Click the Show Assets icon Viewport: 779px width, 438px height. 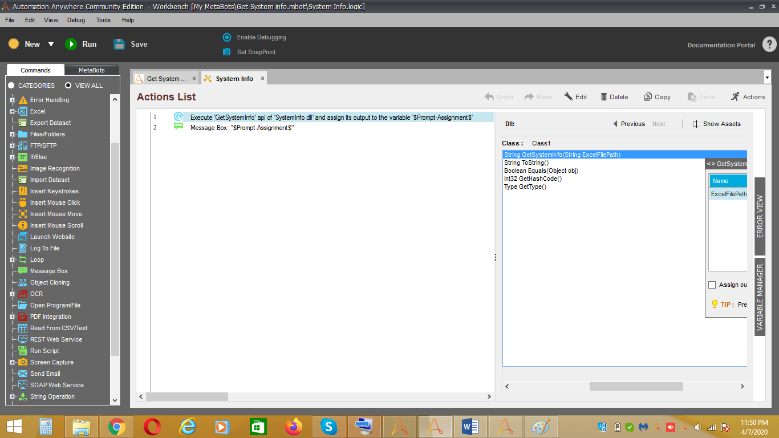coord(696,124)
